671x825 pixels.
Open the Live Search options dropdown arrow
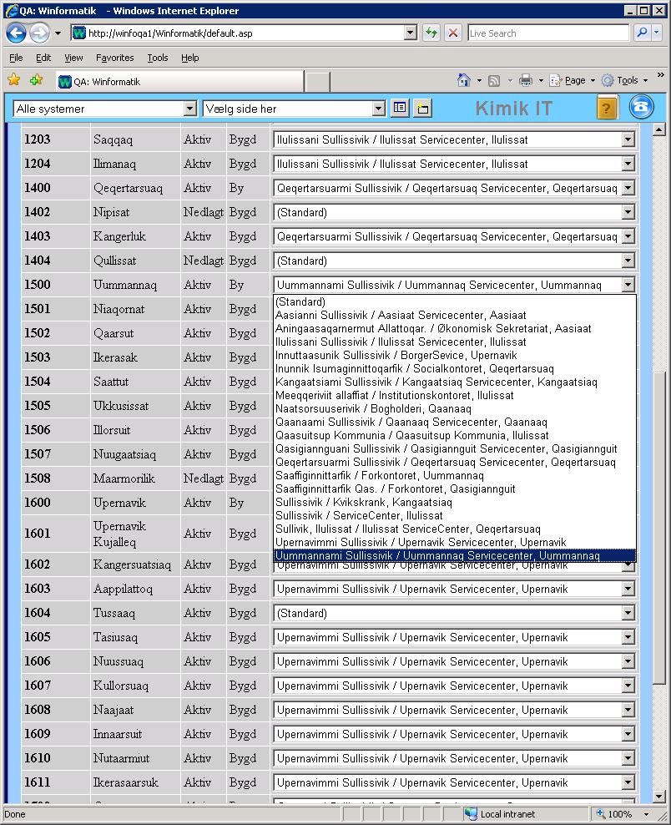pos(656,33)
